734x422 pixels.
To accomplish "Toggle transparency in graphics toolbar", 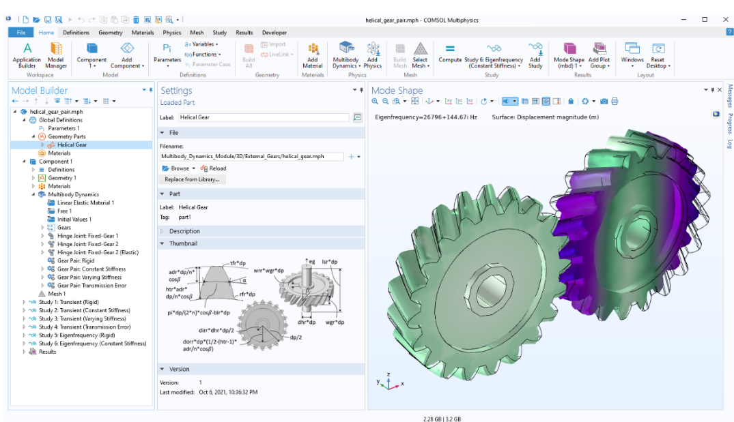I will (525, 102).
